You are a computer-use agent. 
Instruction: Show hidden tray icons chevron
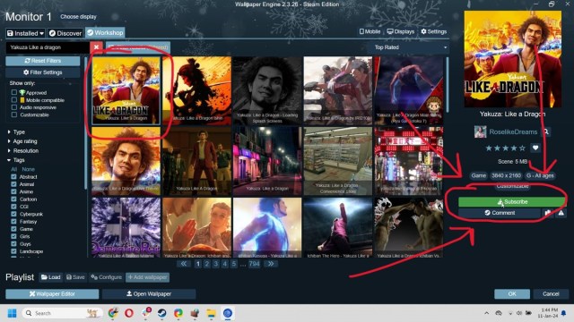coord(486,313)
